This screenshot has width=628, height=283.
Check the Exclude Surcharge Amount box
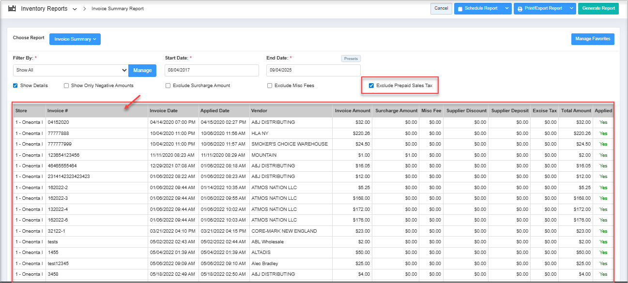[x=168, y=86]
